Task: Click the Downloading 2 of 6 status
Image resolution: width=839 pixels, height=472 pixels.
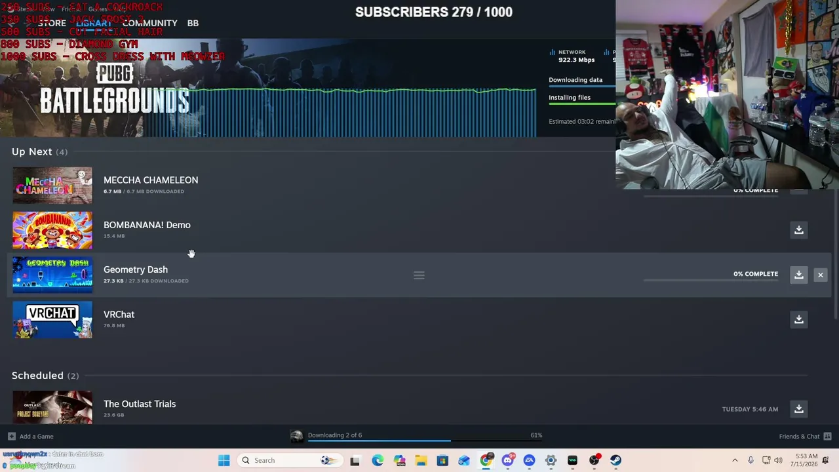Action: (335, 435)
